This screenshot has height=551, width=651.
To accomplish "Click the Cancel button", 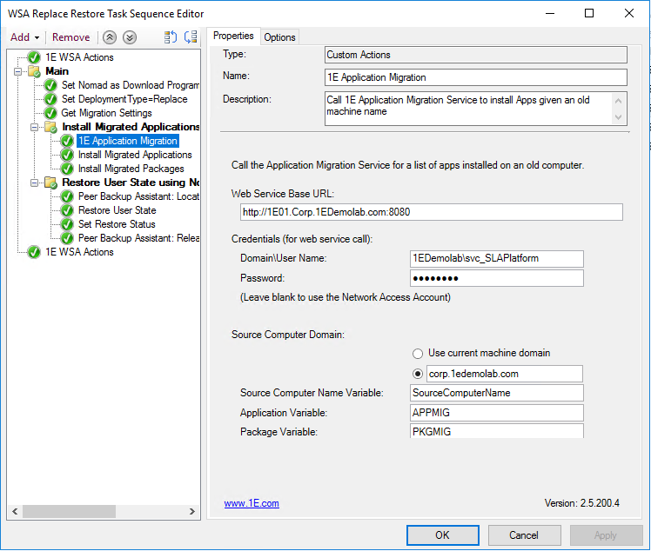I will coord(525,535).
